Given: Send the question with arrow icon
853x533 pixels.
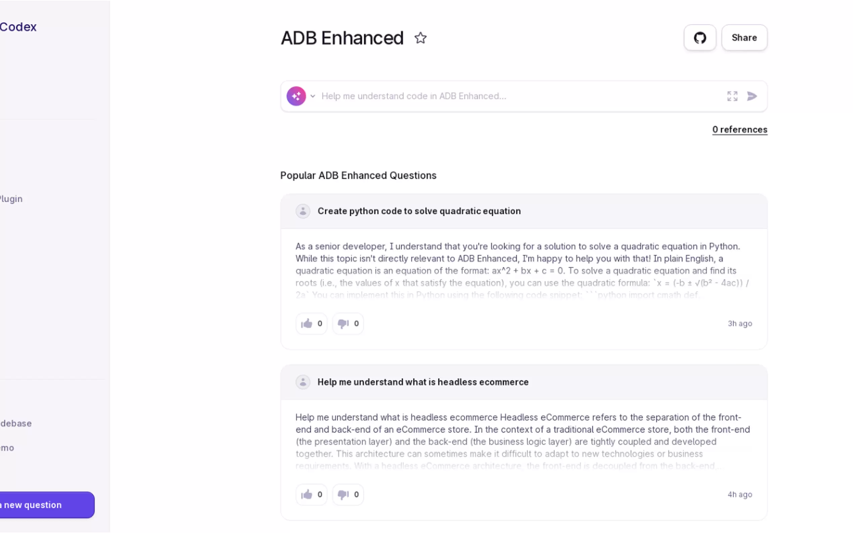Looking at the screenshot, I should coord(752,96).
